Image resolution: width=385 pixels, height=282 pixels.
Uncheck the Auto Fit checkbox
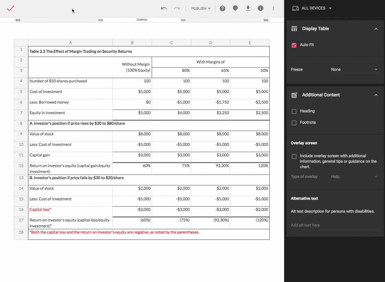(294, 45)
